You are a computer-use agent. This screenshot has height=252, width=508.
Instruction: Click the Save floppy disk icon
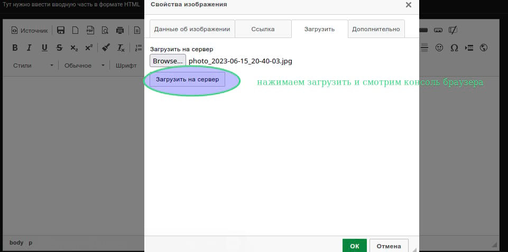[61, 31]
